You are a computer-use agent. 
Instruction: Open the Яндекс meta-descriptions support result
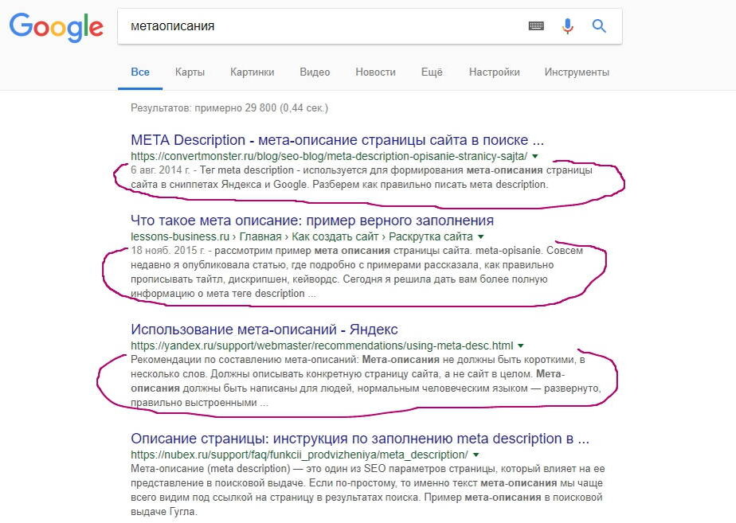(264, 329)
